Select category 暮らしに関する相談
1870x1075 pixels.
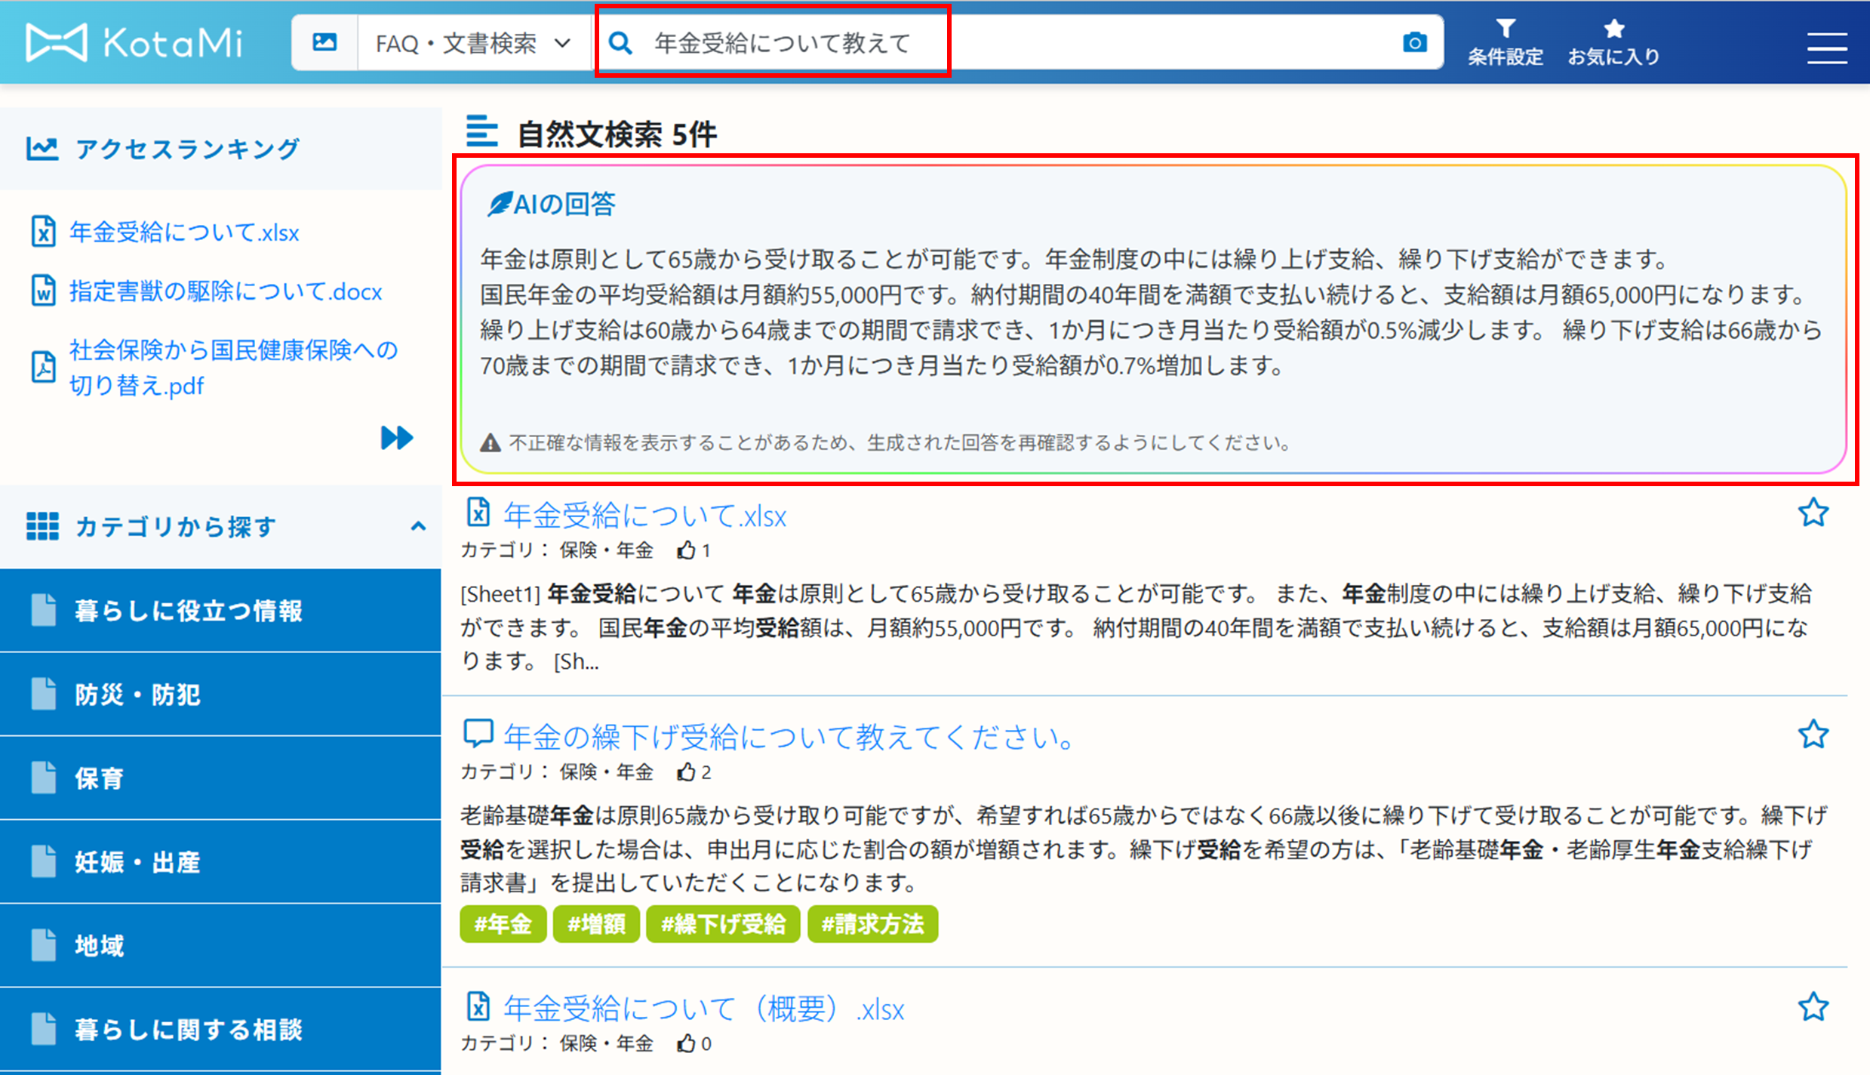point(220,1029)
